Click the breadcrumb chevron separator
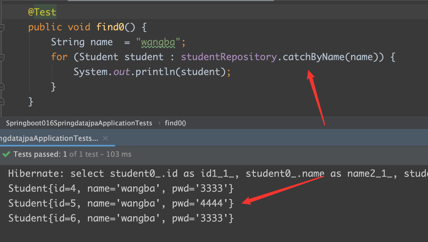The height and width of the screenshot is (242, 428). (159, 123)
